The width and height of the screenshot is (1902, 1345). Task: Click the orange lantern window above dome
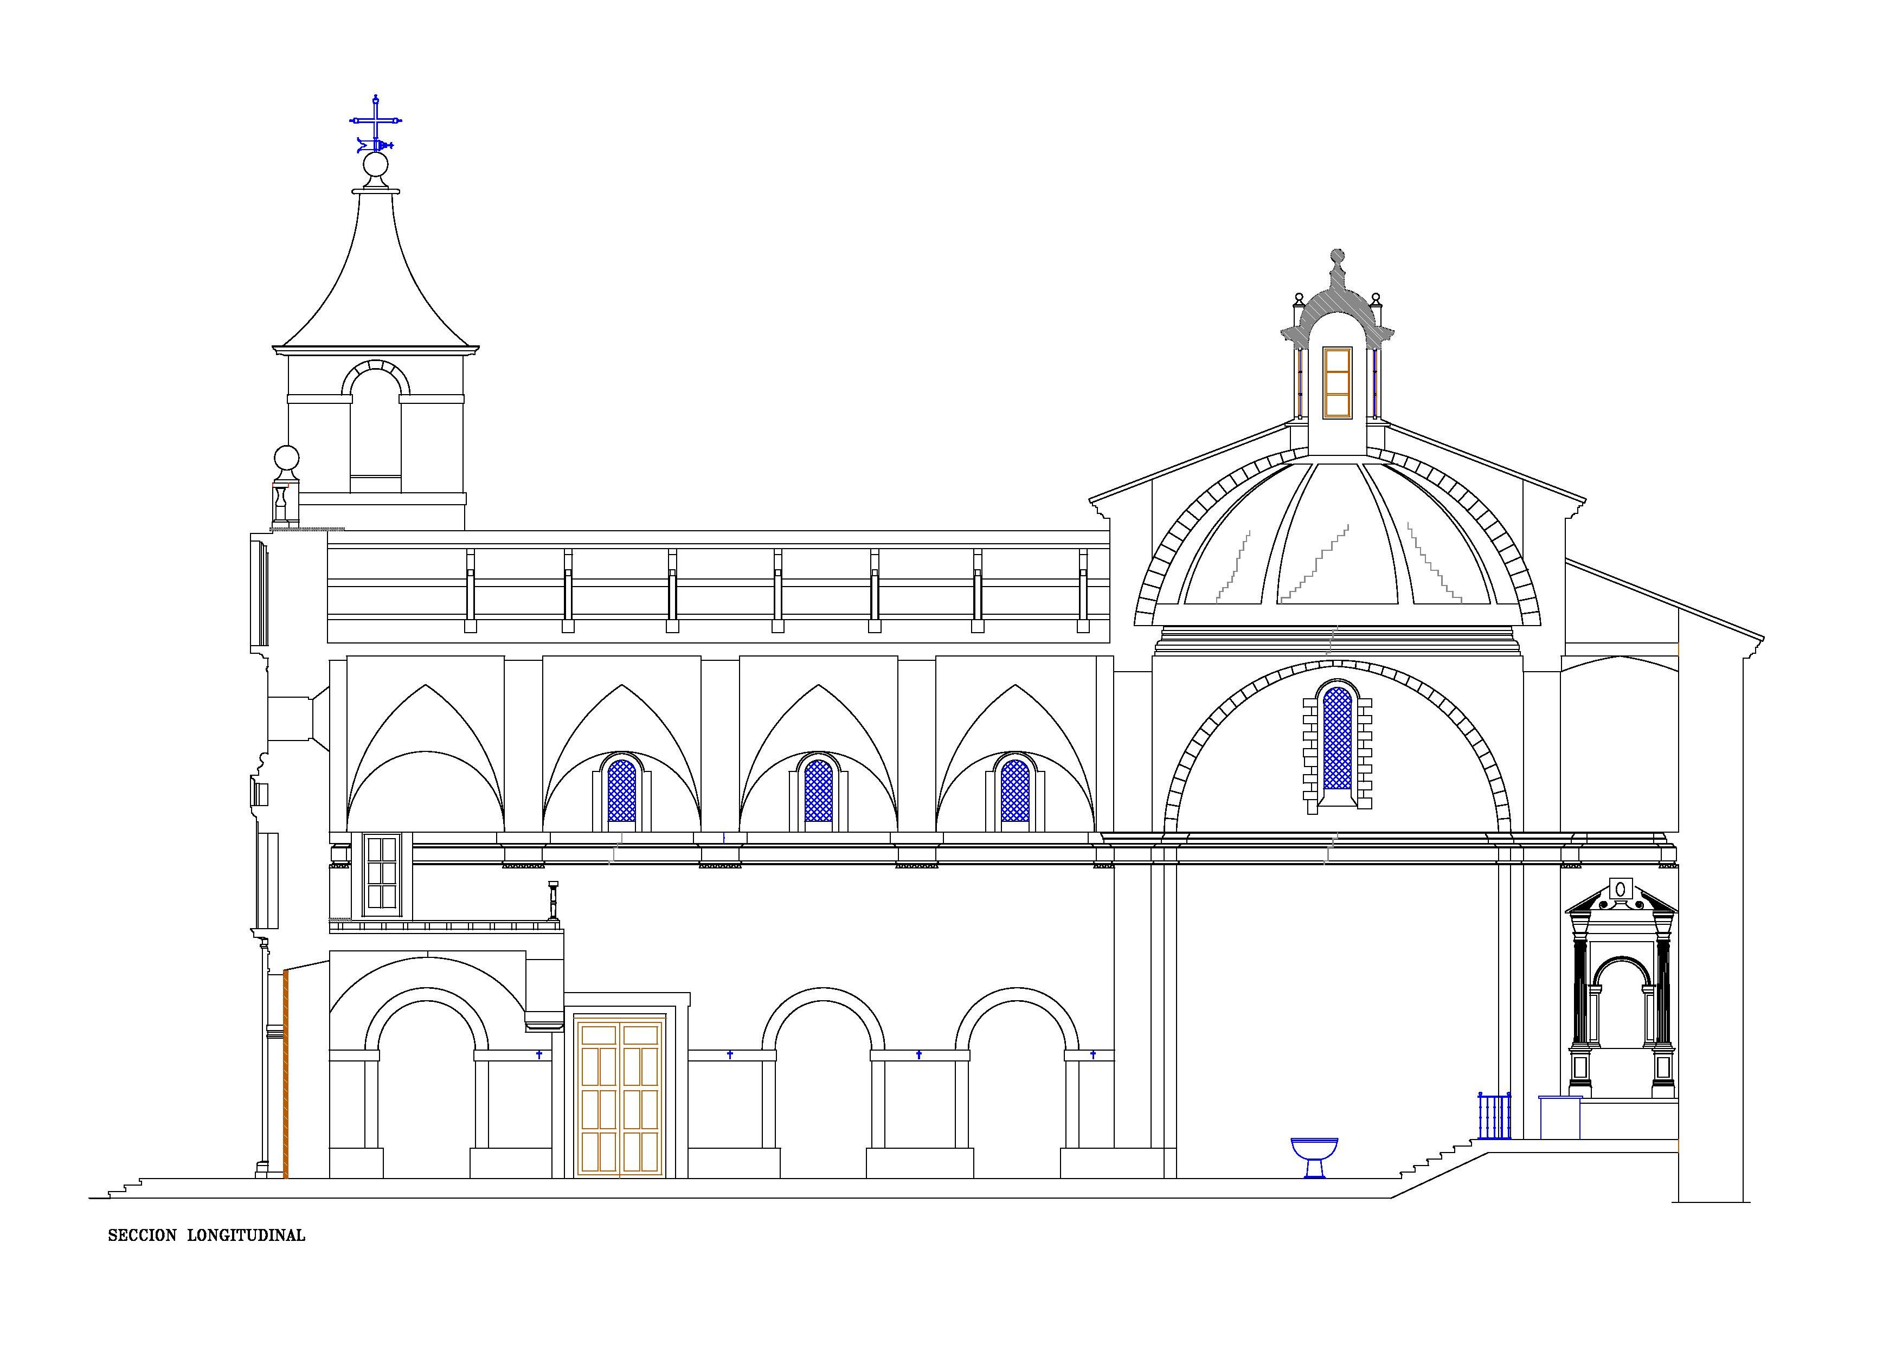pos(1337,383)
